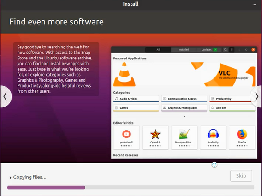262x196 pixels.
Task: Click the youtube-dl app icon
Action: pos(126,134)
